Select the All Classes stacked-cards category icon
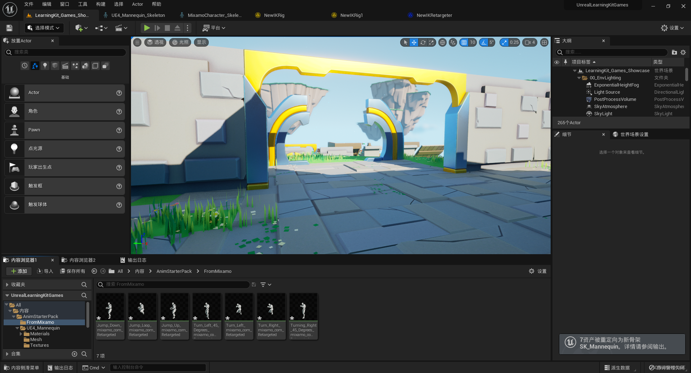The height and width of the screenshot is (373, 691). 105,66
